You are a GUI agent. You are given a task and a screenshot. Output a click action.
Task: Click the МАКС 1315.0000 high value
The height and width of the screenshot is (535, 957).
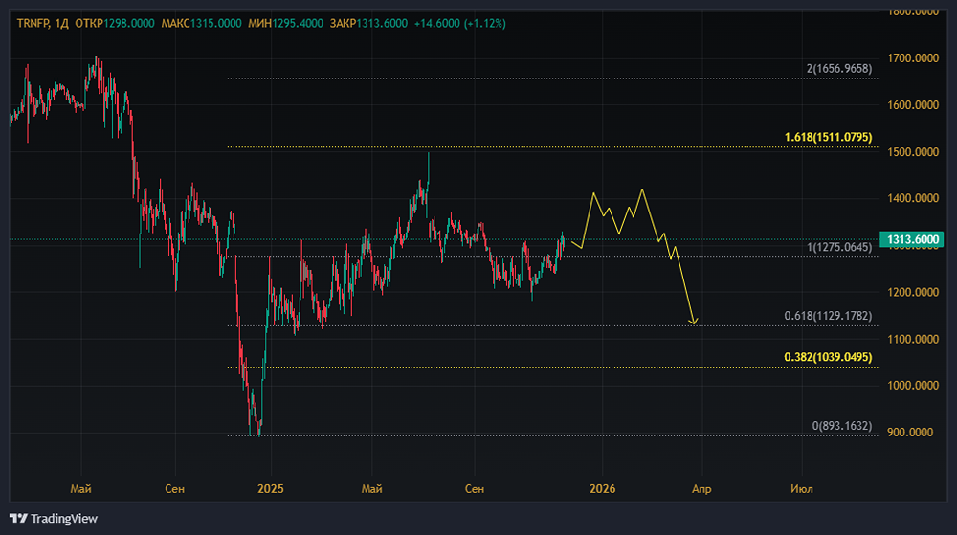tap(201, 24)
